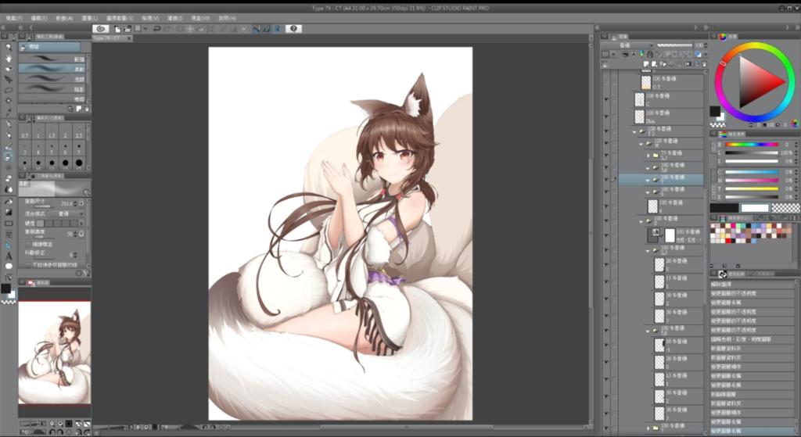This screenshot has height=437, width=801.
Task: Select the Balloon tool
Action: pyautogui.click(x=8, y=267)
